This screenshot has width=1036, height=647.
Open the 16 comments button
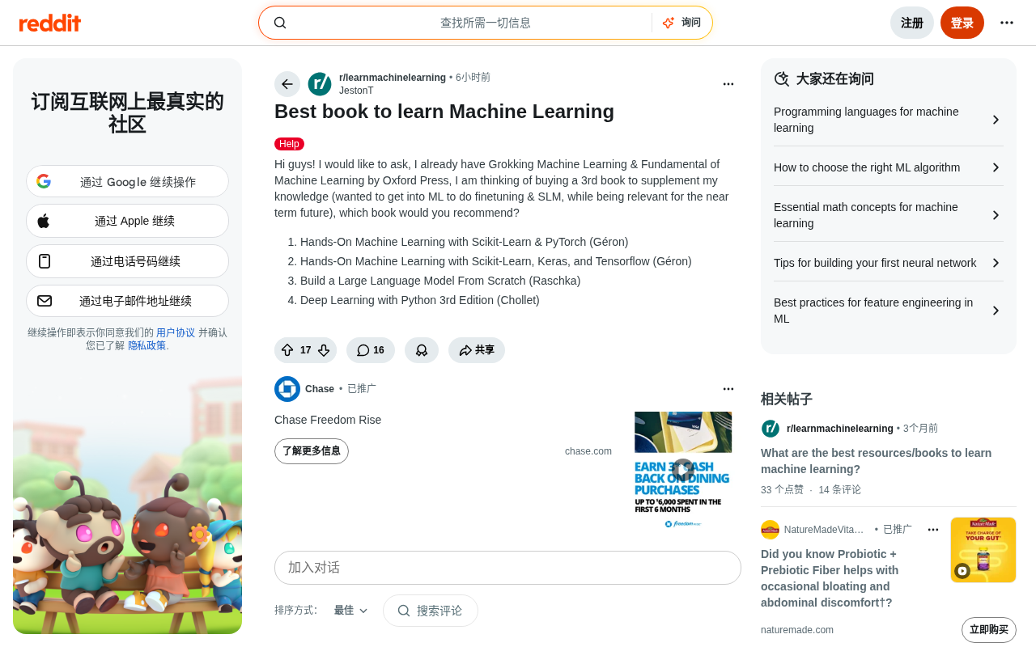pos(371,350)
